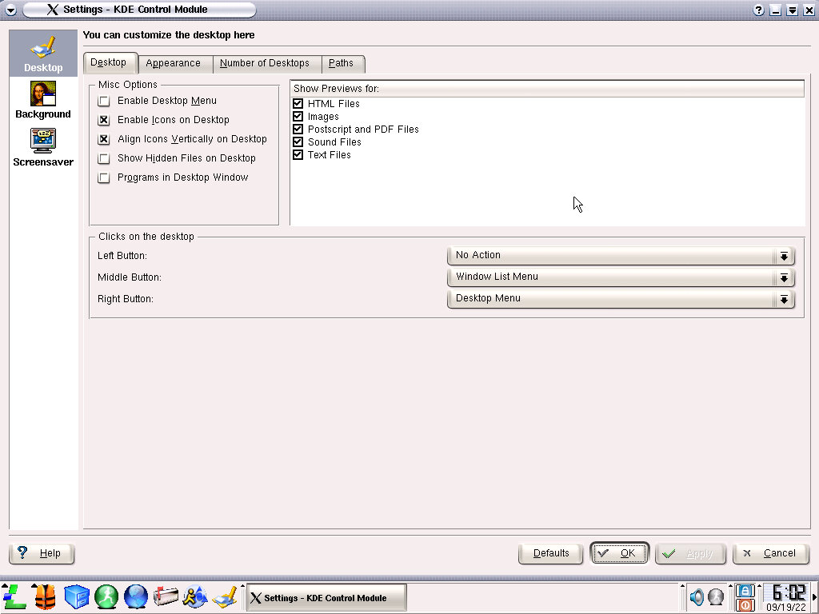This screenshot has width=819, height=614.
Task: Open the Left Button action dropdown
Action: tap(621, 256)
